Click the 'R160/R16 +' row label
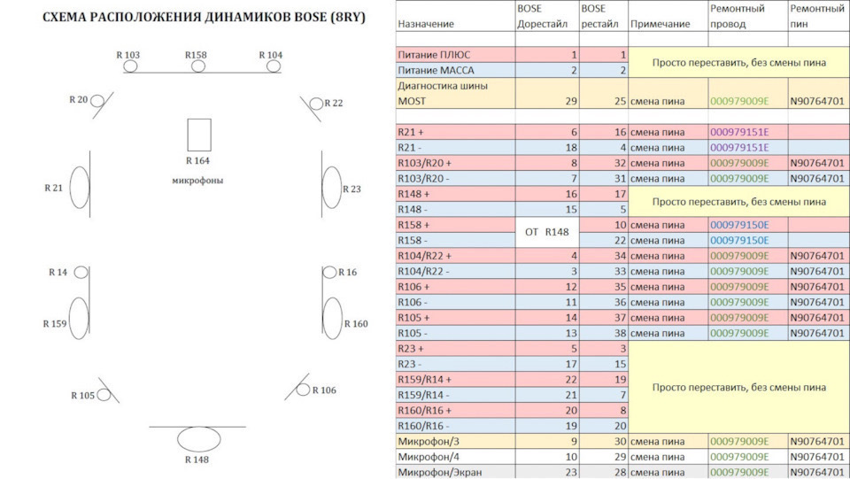 (424, 410)
